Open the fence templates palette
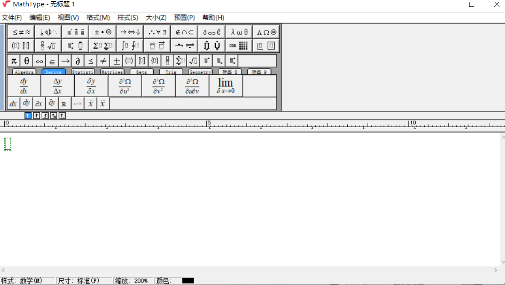This screenshot has width=505, height=285. coord(21,46)
